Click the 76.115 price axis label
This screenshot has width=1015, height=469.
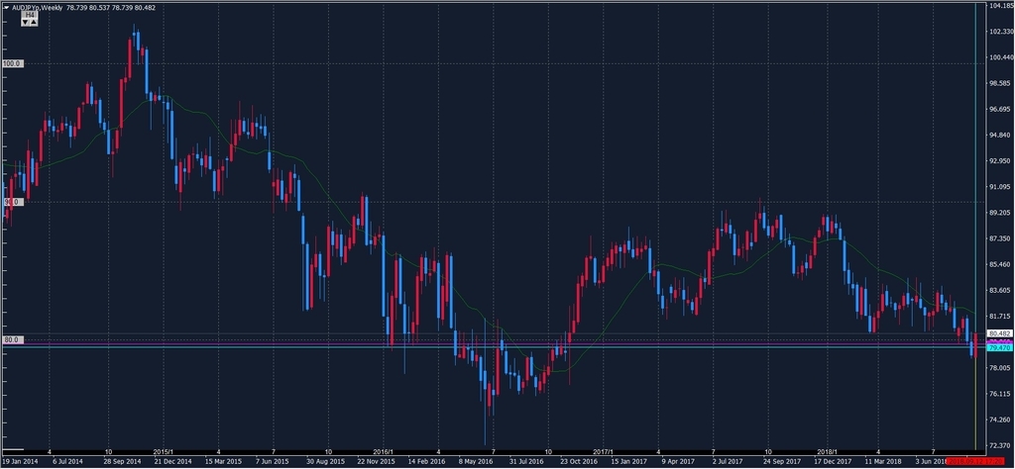pos(999,394)
